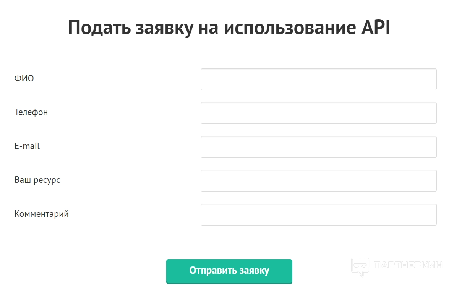Click the ФИО field label
The image size is (462, 297).
pyautogui.click(x=24, y=79)
